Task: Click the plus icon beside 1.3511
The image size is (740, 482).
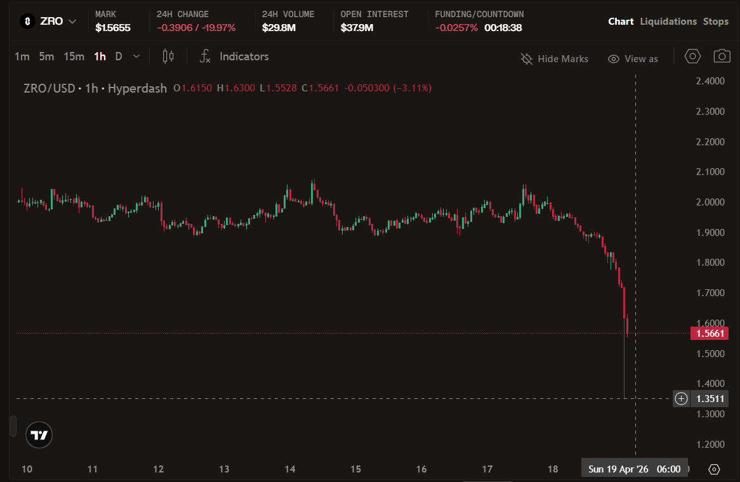Action: click(x=681, y=398)
